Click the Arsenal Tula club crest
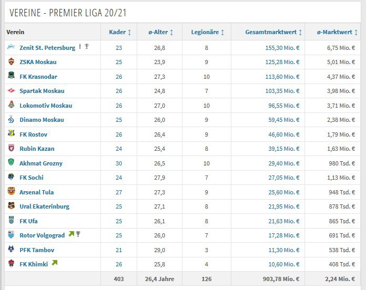The image size is (366, 290). pos(11,191)
